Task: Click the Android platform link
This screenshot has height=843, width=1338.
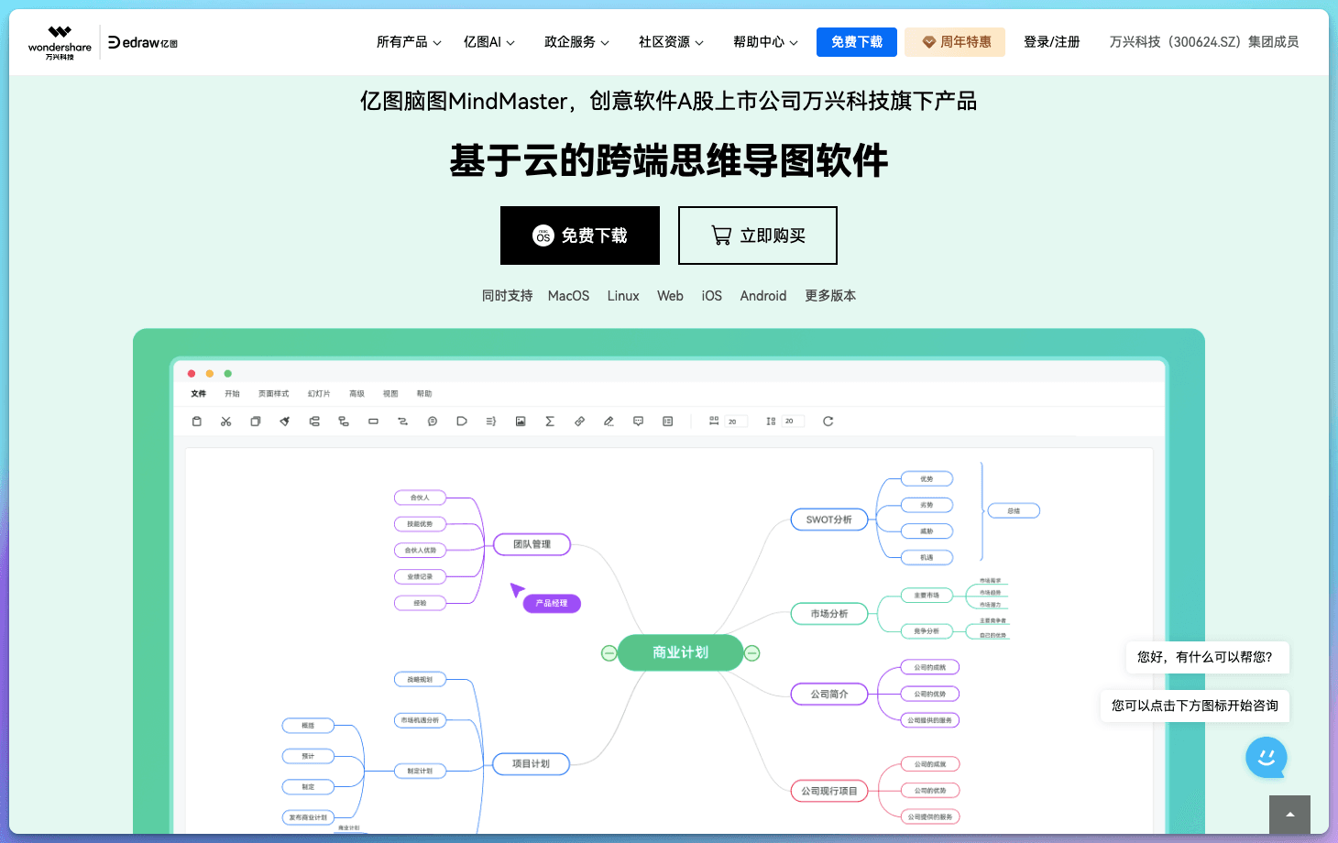Action: [763, 296]
